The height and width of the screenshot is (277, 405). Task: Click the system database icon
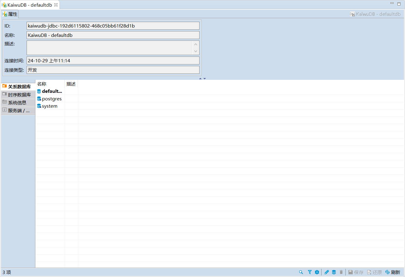39,106
